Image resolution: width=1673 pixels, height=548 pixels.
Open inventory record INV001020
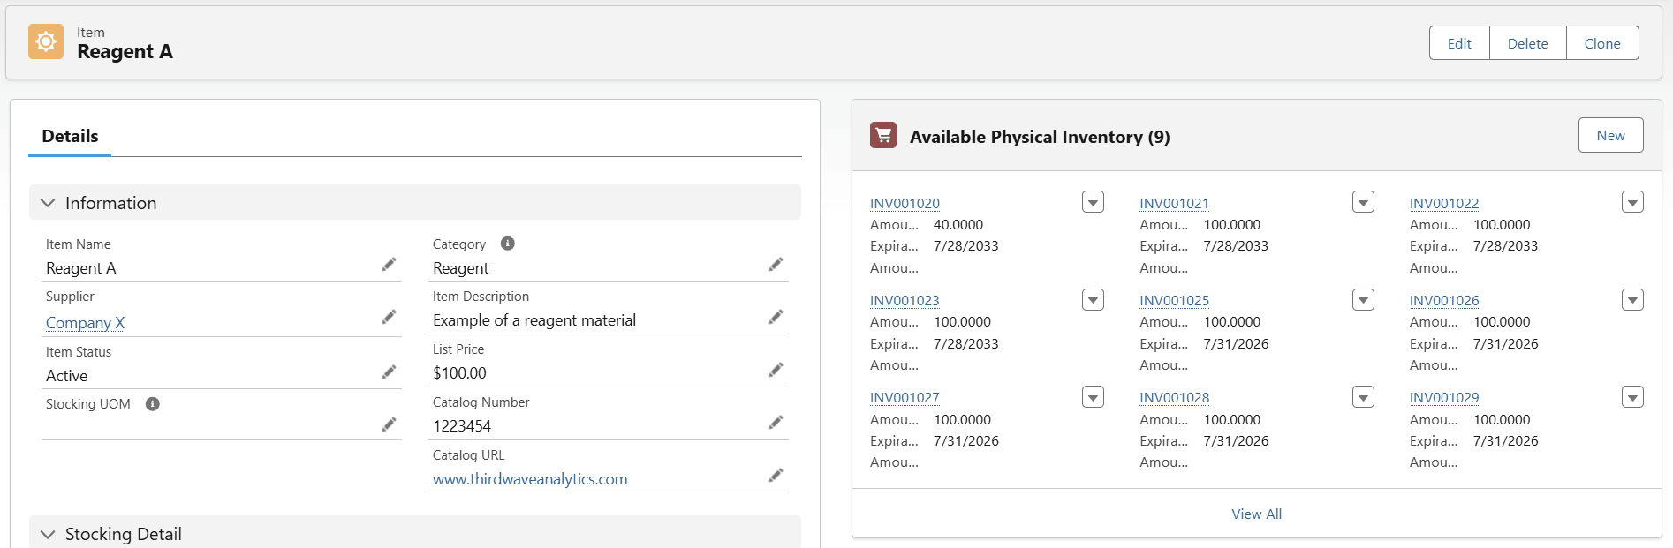click(905, 204)
